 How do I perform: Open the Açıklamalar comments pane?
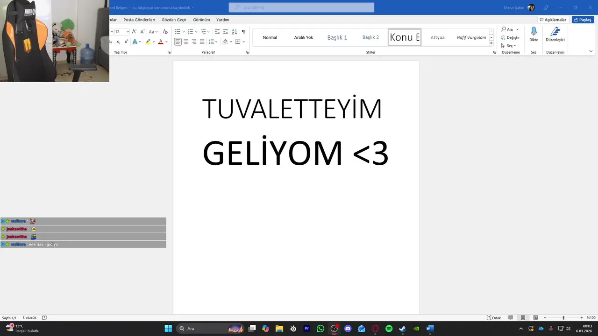coord(553,20)
